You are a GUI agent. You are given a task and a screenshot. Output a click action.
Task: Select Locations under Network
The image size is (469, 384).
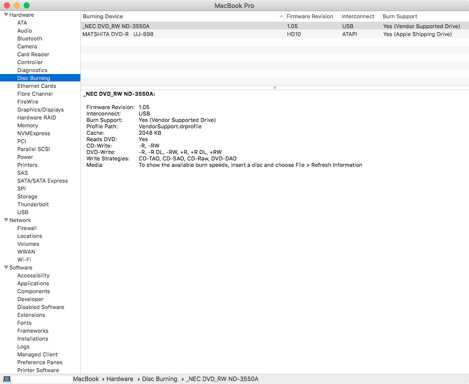pyautogui.click(x=30, y=236)
